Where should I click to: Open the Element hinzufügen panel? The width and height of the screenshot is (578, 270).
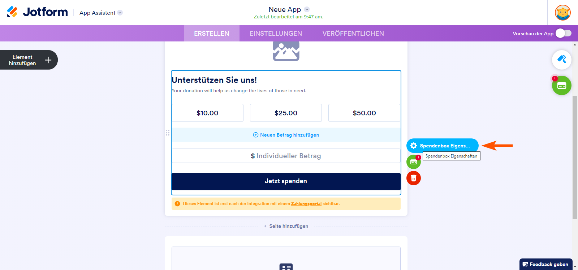tap(29, 60)
